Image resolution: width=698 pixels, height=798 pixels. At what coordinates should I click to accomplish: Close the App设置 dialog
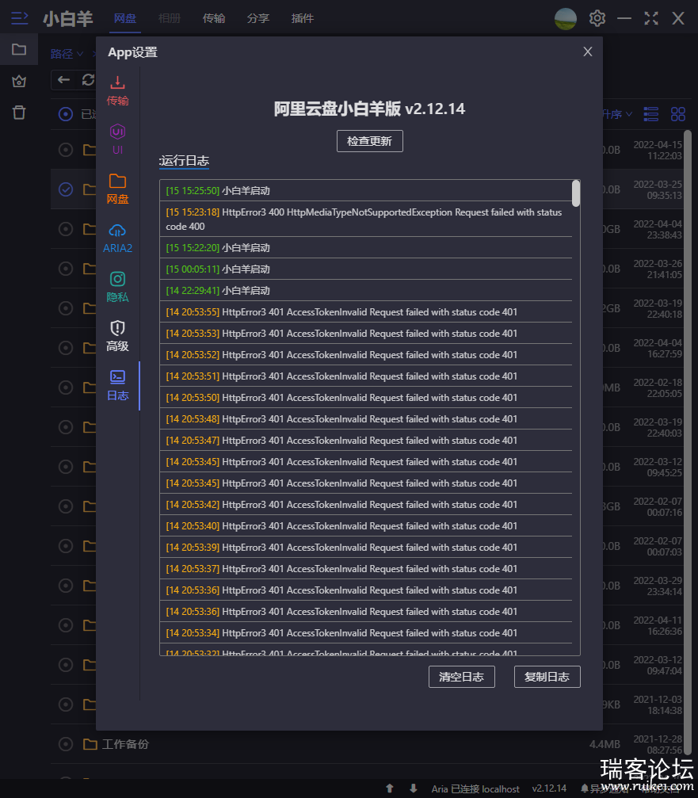(588, 52)
